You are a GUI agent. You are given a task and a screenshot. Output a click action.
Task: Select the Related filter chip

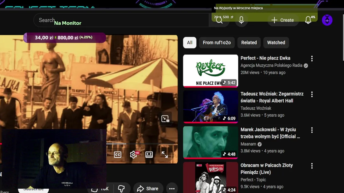(249, 43)
